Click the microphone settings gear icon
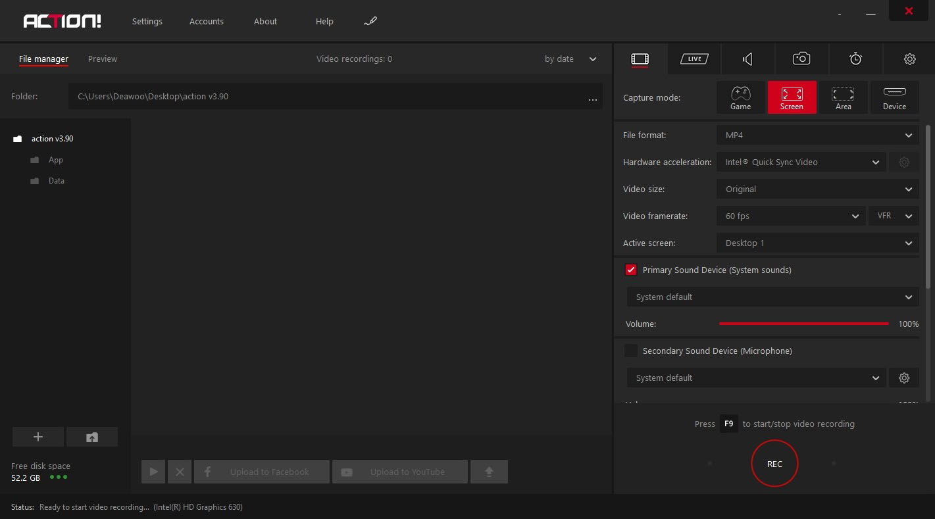 click(x=904, y=378)
